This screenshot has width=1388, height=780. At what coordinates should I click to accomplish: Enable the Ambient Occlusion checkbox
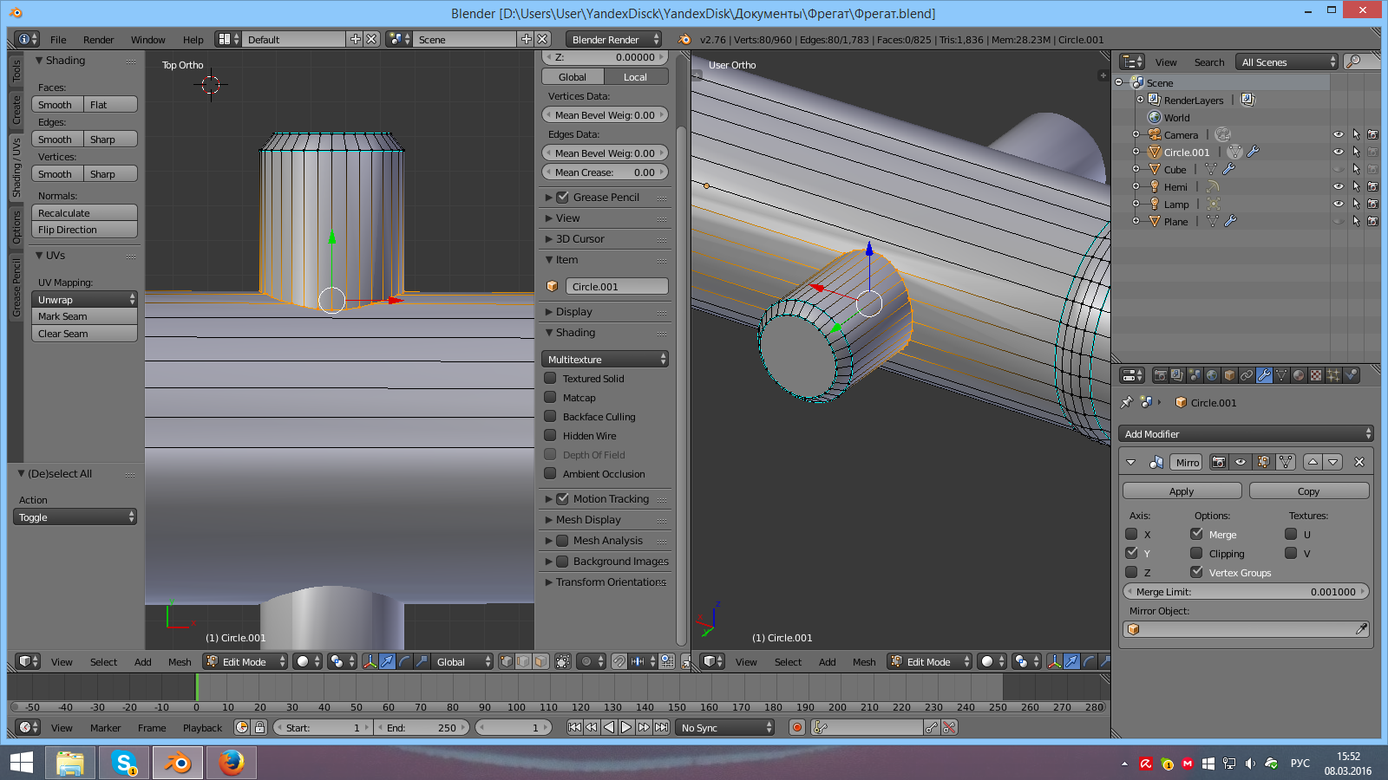(x=550, y=473)
